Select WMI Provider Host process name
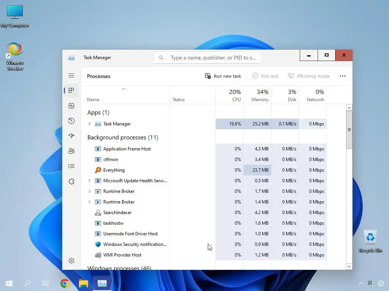Image resolution: width=389 pixels, height=291 pixels. pos(122,255)
